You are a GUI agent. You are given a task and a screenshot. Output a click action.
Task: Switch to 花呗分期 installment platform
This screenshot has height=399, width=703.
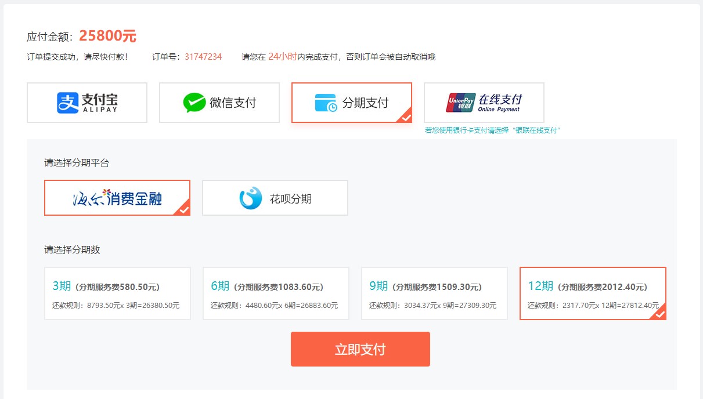point(275,198)
